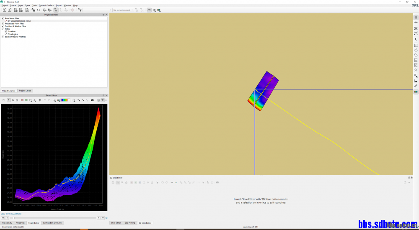The image size is (419, 230).
Task: Open the Dynamic Surface menu
Action: (x=46, y=5)
